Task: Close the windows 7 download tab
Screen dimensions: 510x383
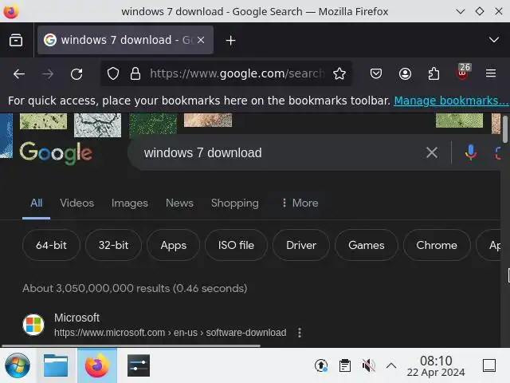Action: tap(201, 40)
